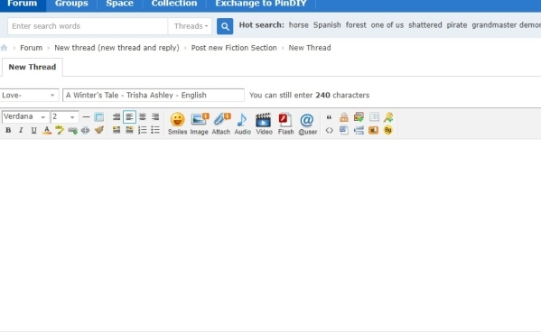This screenshot has height=333, width=541.
Task: Follow the Post new Fiction Section breadcrumb
Action: click(x=234, y=48)
